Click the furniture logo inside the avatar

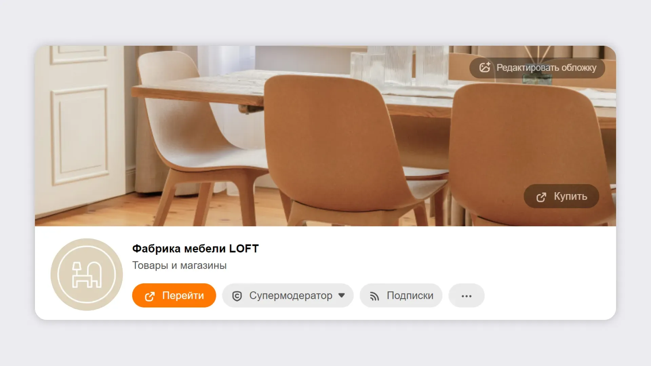[87, 274]
